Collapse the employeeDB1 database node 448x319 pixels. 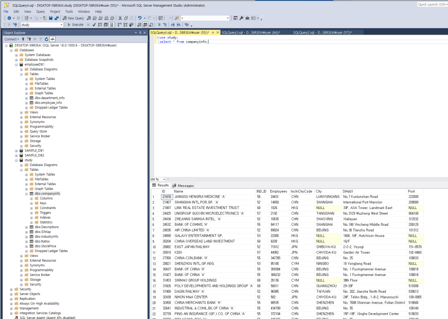click(x=16, y=65)
